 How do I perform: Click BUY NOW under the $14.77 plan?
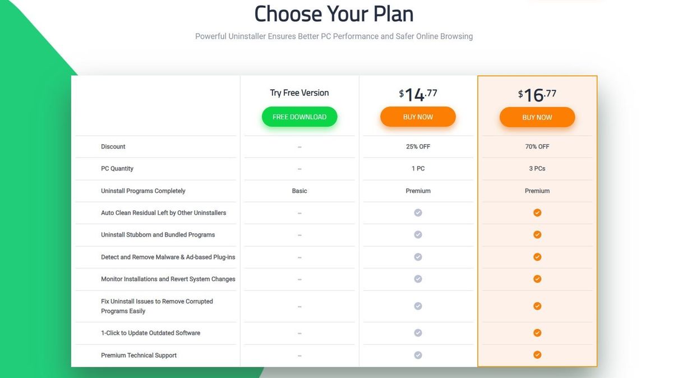(418, 117)
